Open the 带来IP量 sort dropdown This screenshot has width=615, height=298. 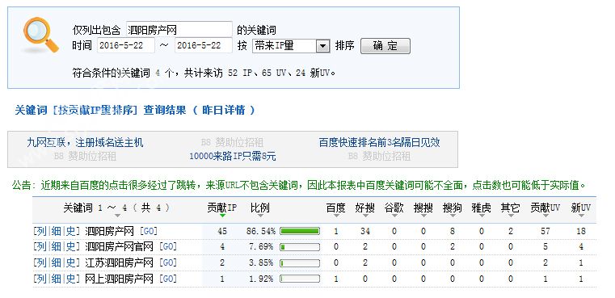pos(291,46)
